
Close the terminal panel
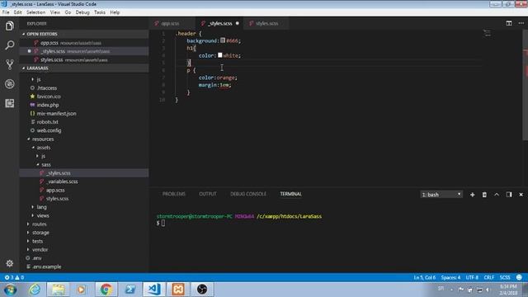pos(521,195)
